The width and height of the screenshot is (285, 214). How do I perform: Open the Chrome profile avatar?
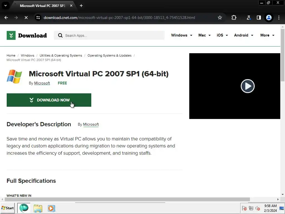click(x=269, y=18)
